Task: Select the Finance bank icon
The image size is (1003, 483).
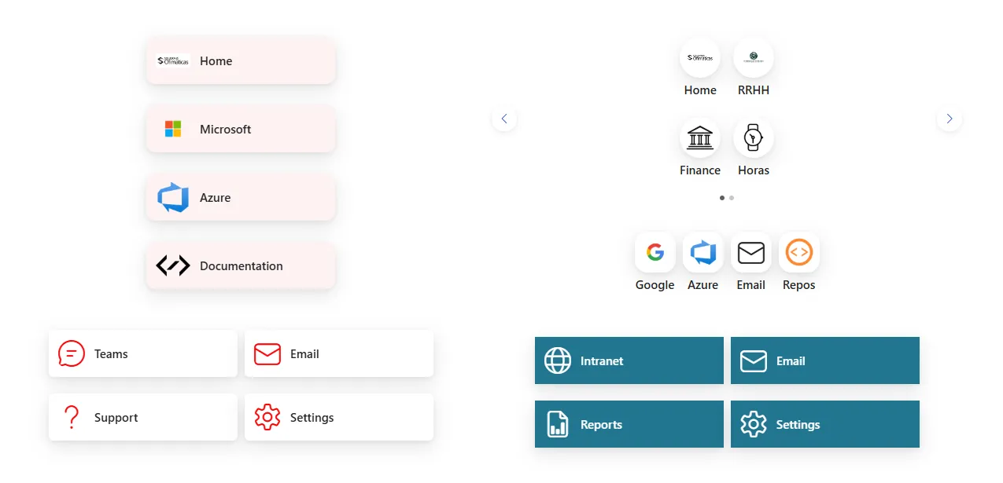Action: [x=699, y=138]
